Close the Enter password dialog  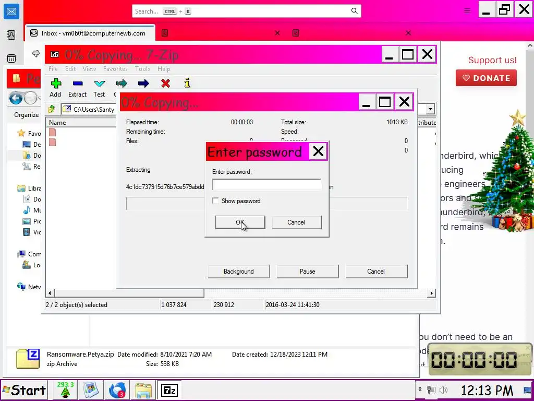coord(318,151)
